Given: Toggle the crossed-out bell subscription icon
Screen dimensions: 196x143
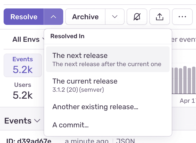Looking at the screenshot, I should pos(137,17).
